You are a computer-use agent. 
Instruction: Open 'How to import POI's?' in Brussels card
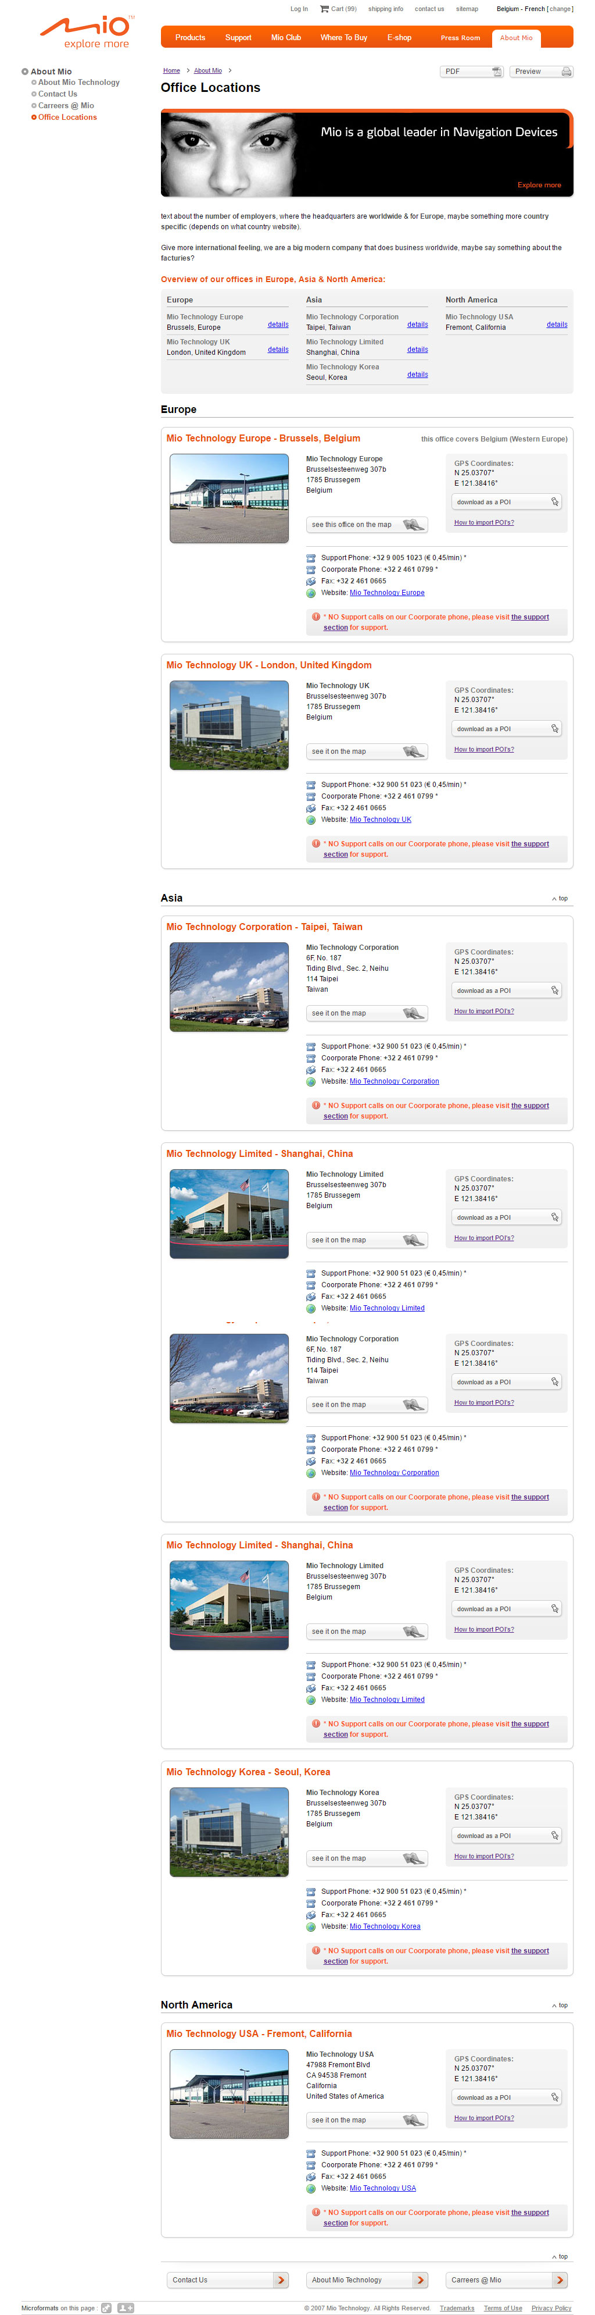click(x=483, y=522)
